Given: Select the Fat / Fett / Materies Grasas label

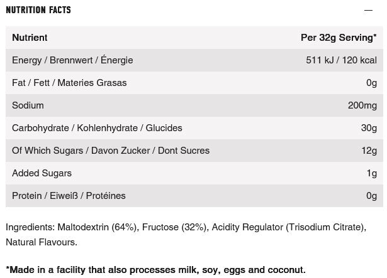Looking at the screenshot, I should pyautogui.click(x=69, y=83).
